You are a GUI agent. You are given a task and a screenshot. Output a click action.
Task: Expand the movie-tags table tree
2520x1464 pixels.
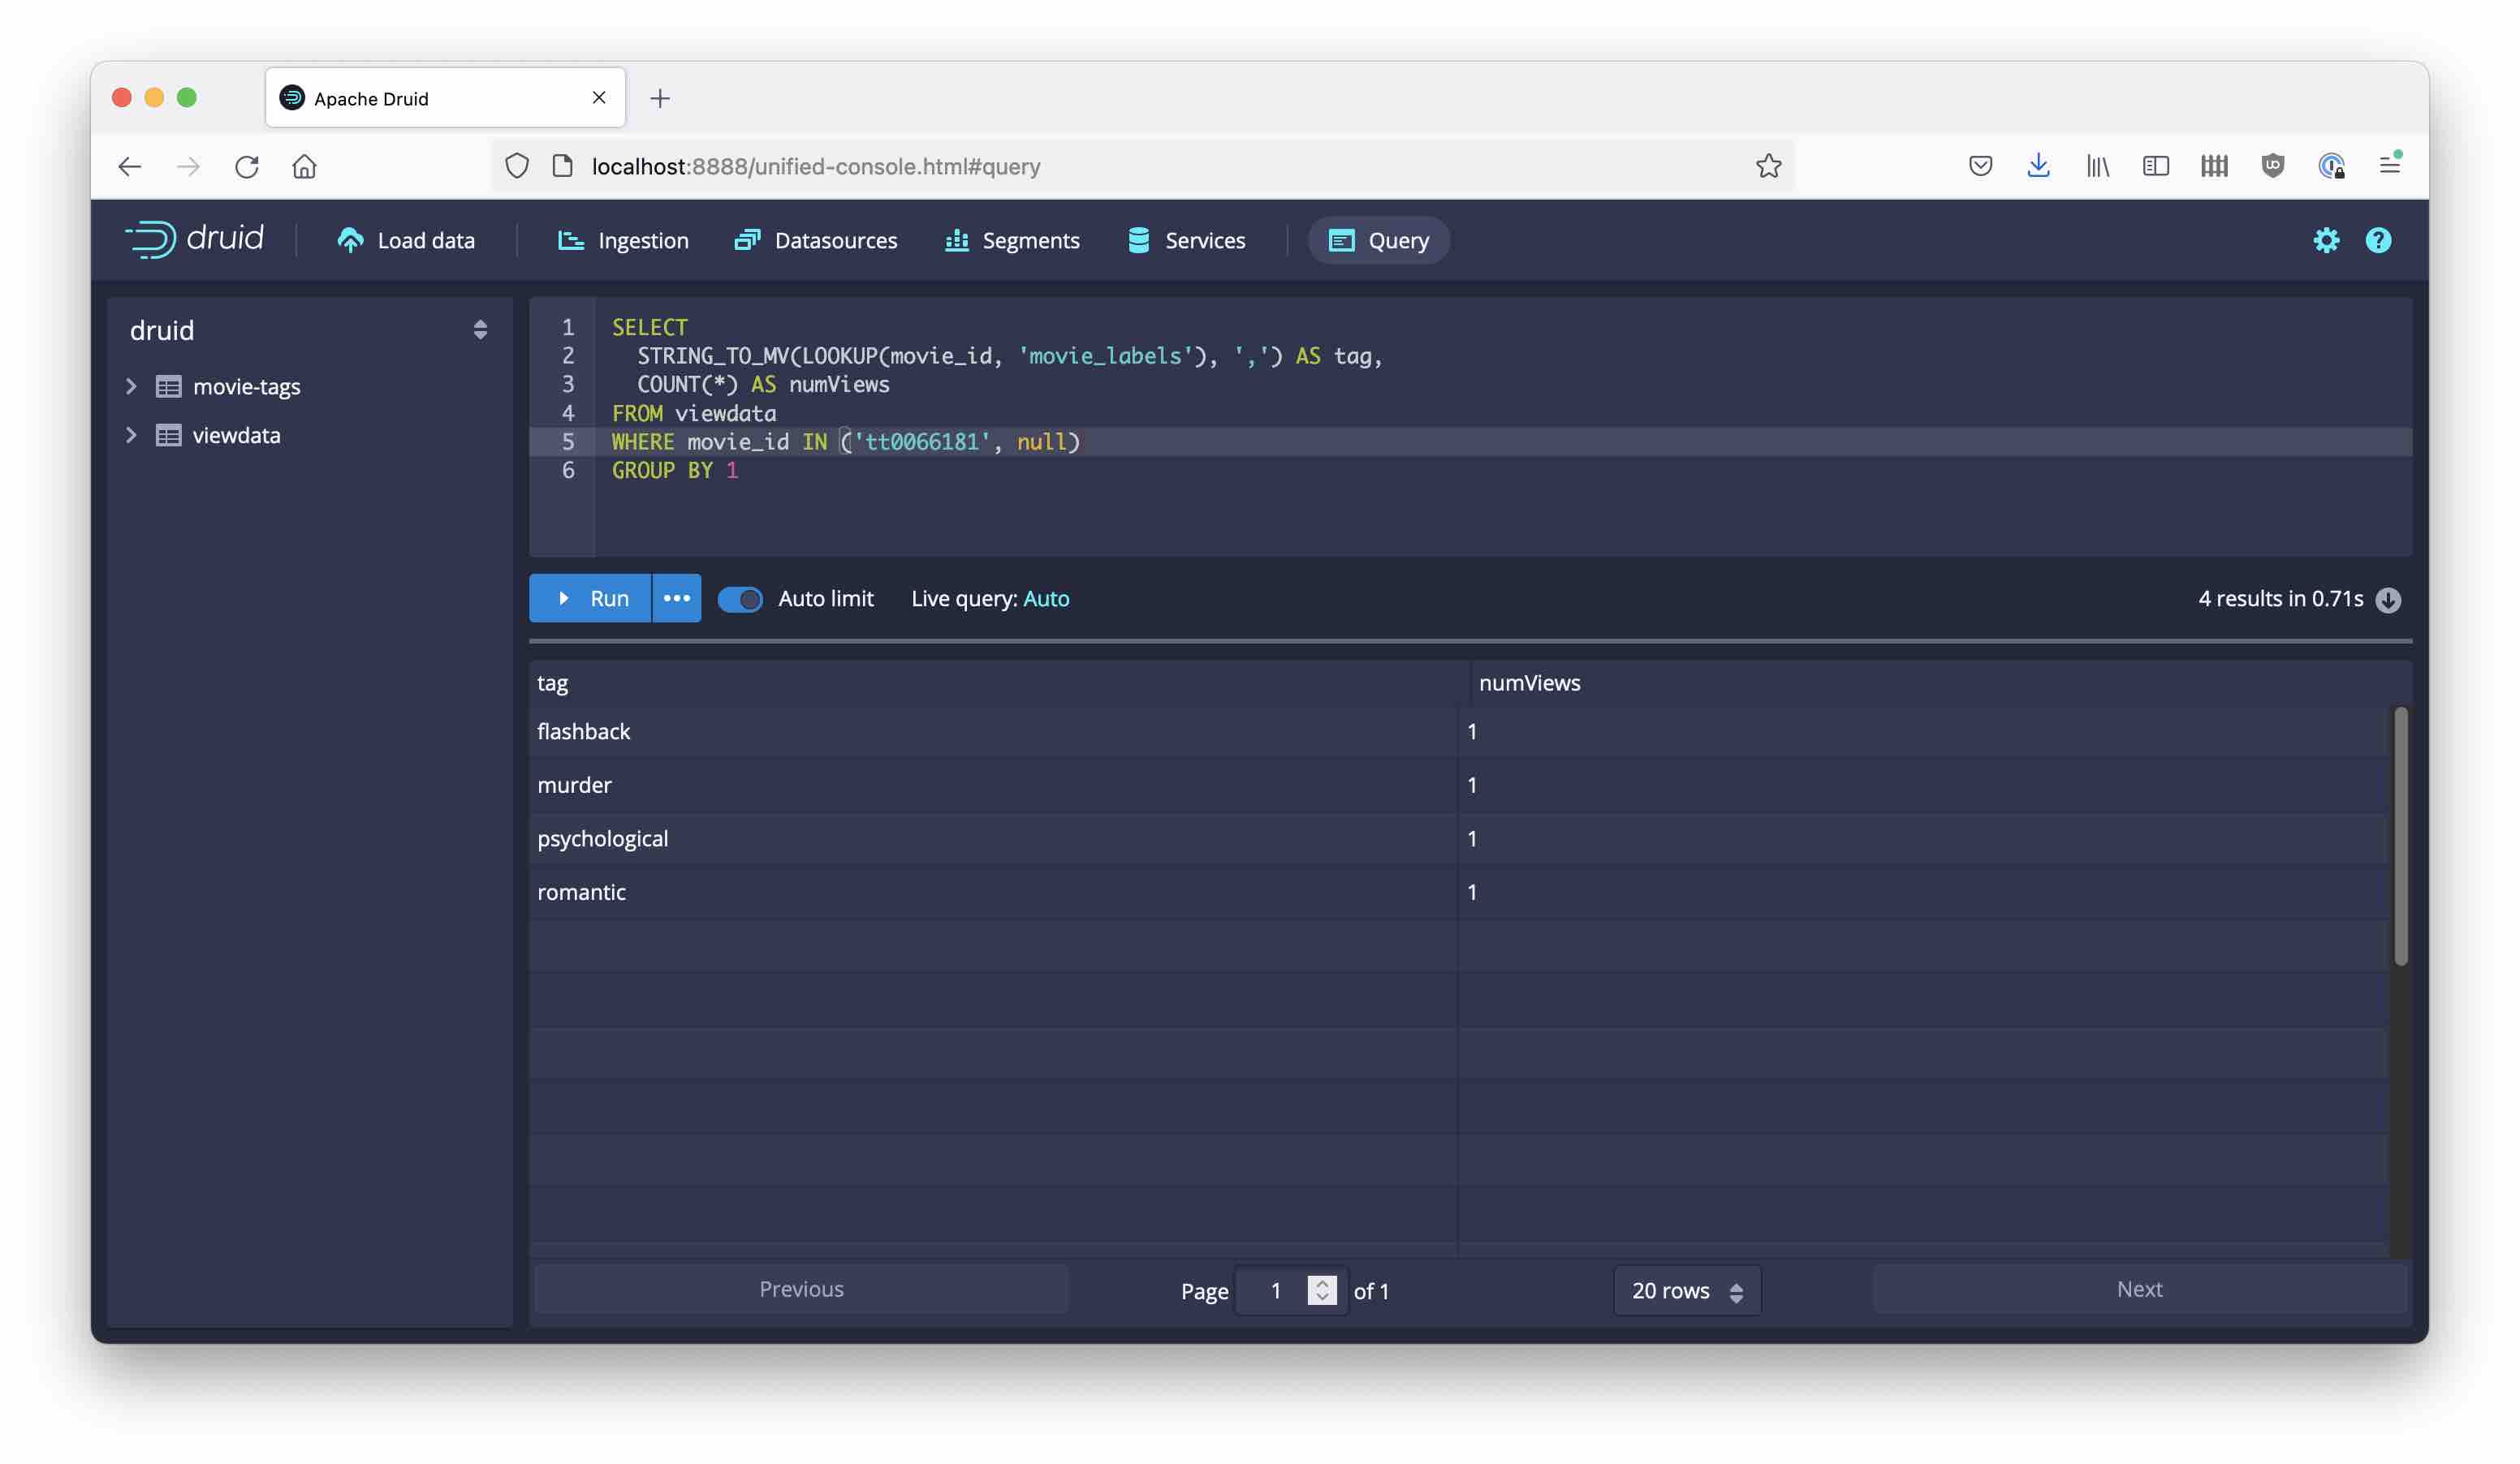point(131,387)
